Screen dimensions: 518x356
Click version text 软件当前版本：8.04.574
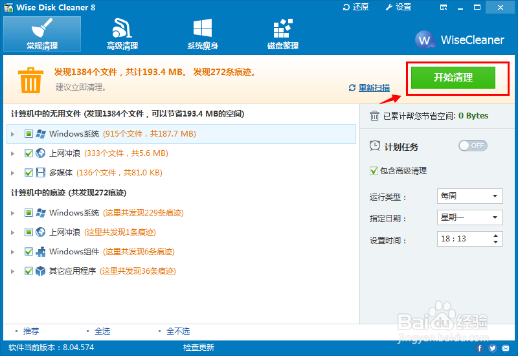(51, 348)
